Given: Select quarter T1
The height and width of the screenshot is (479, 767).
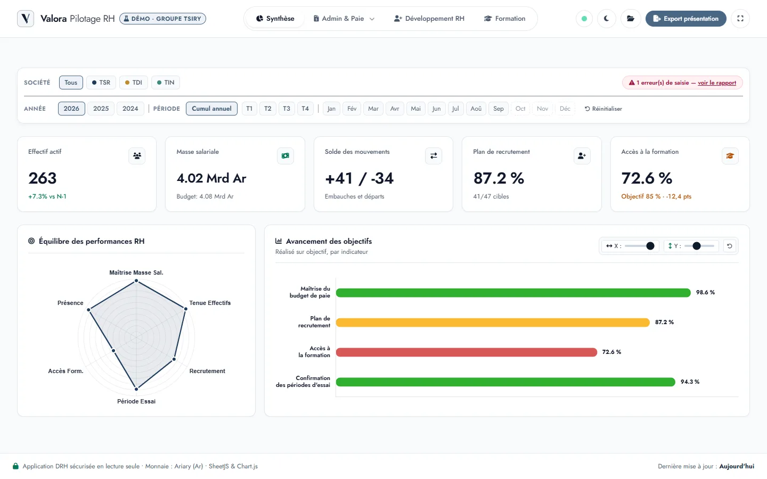Looking at the screenshot, I should pos(249,109).
